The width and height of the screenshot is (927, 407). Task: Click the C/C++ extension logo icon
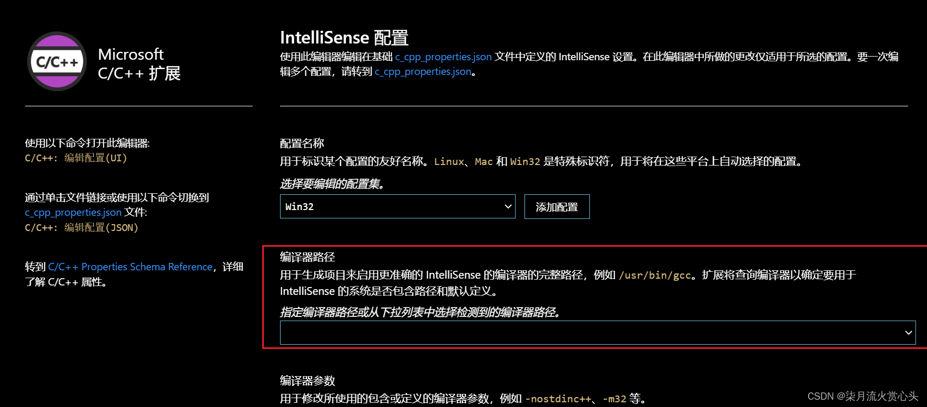[57, 61]
